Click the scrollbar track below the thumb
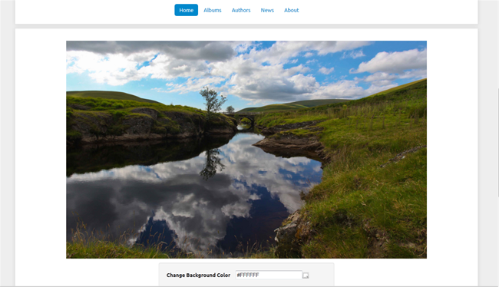The height and width of the screenshot is (287, 499). (x=497, y=242)
